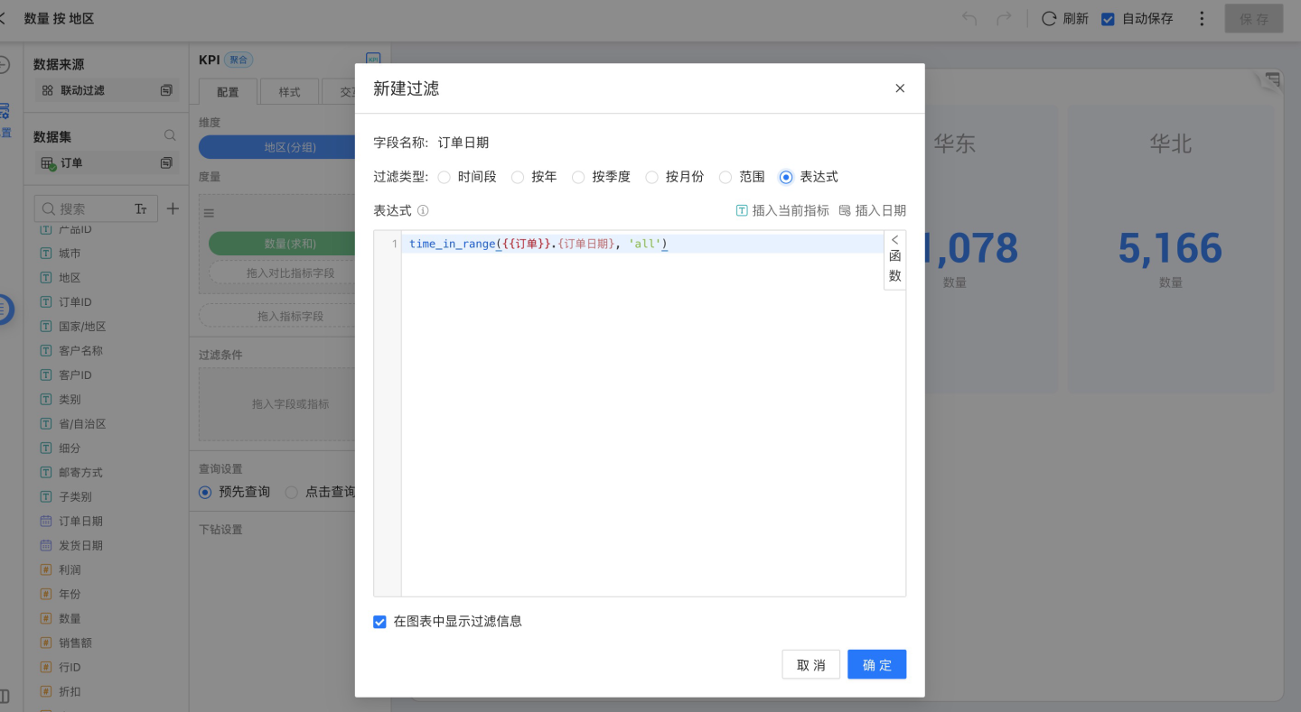Click the info icon beside 表达式 label
Screen dimensions: 1301x712
(x=423, y=211)
